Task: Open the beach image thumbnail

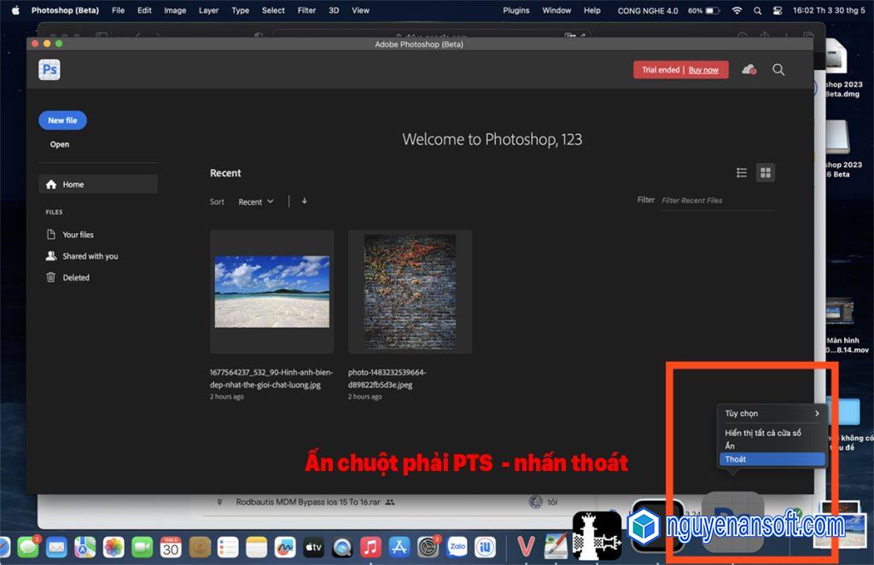Action: pos(272,291)
